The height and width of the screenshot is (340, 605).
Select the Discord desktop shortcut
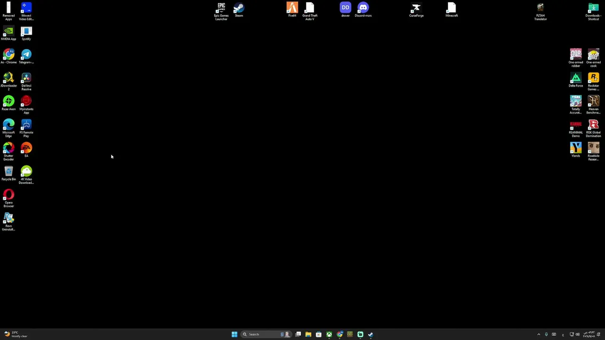[363, 10]
